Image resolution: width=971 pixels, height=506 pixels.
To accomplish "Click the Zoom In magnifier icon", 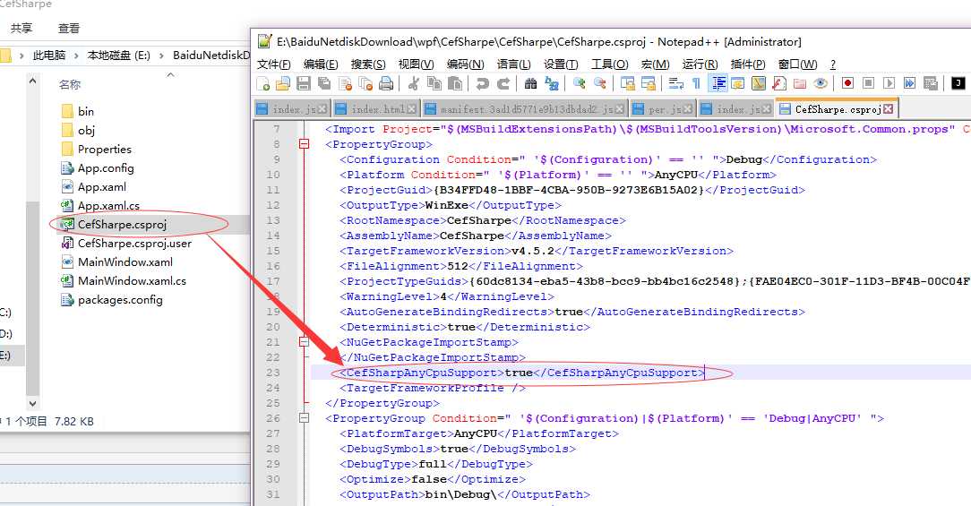I will [579, 83].
